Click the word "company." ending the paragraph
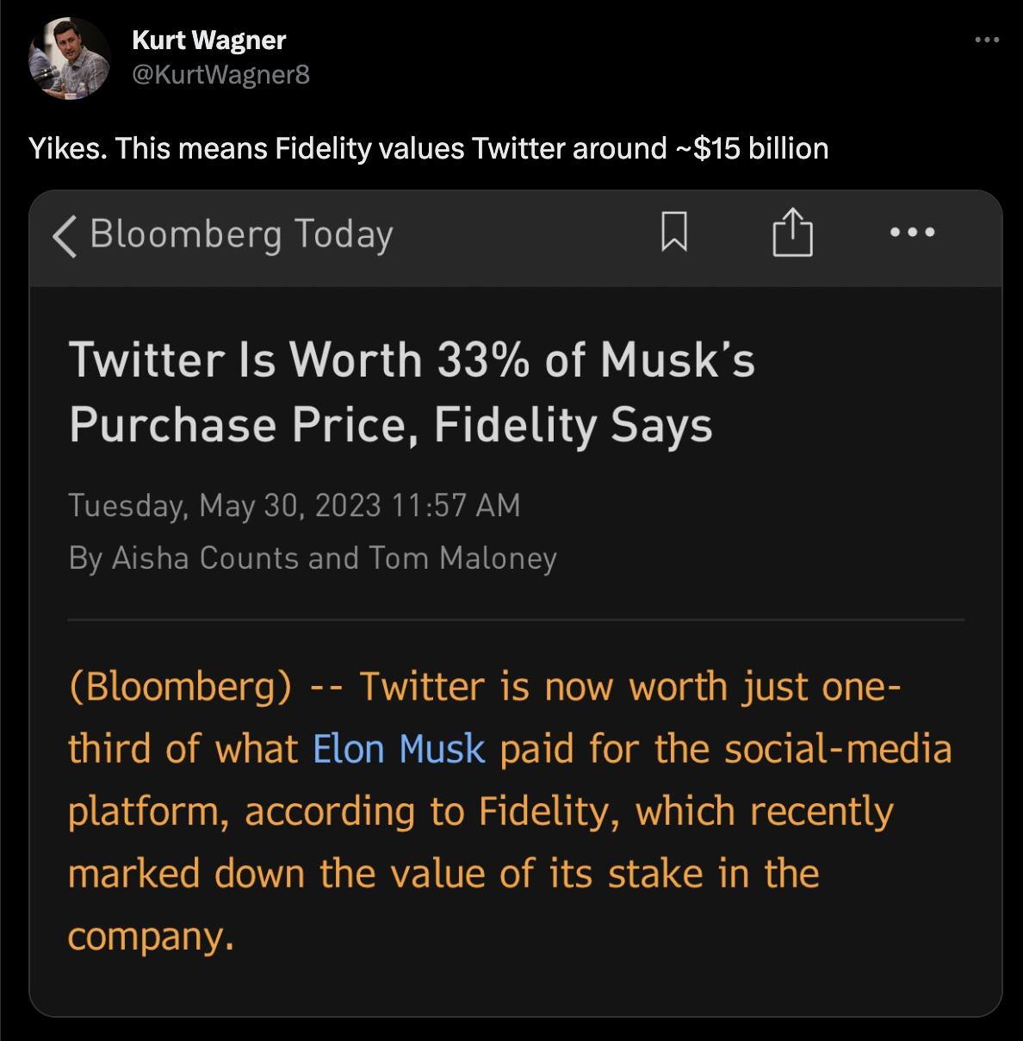Viewport: 1023px width, 1041px height. tap(151, 936)
